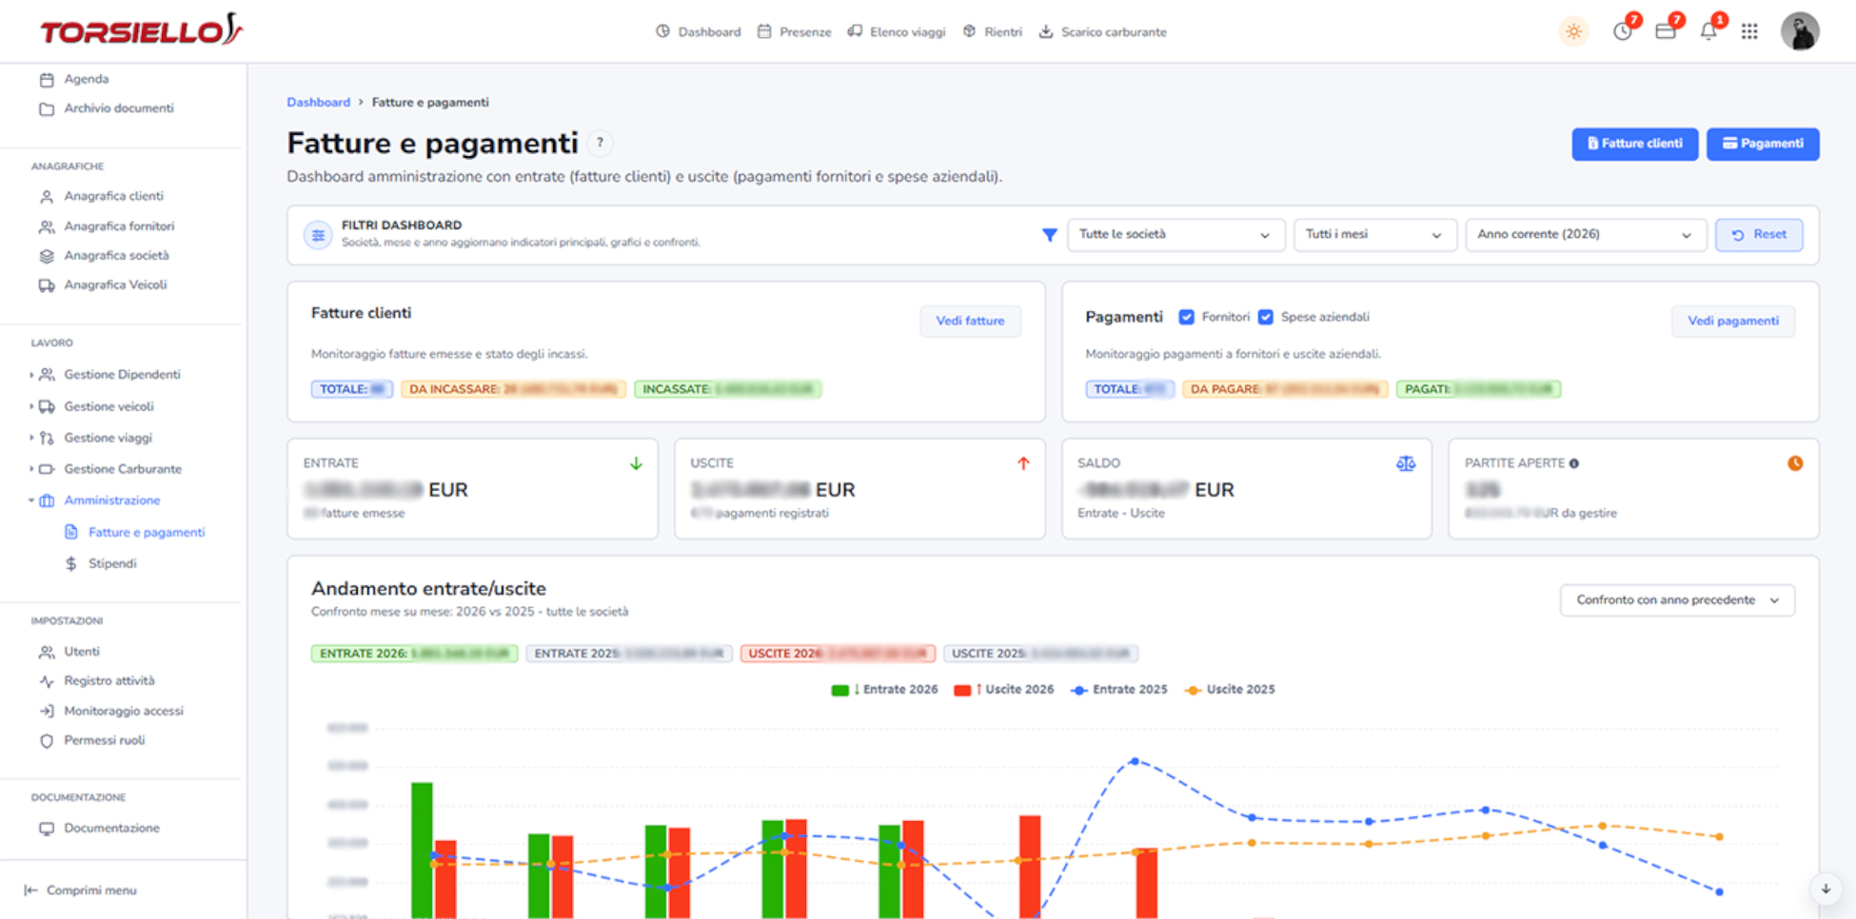Reset the dashboard filters
Image resolution: width=1856 pixels, height=919 pixels.
pyautogui.click(x=1759, y=235)
